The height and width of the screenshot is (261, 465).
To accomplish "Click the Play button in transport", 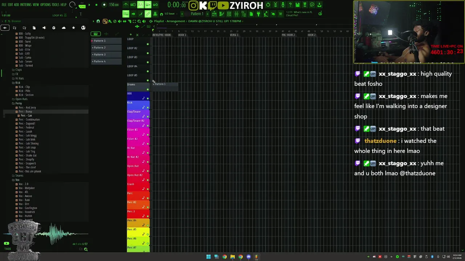I will (x=89, y=5).
